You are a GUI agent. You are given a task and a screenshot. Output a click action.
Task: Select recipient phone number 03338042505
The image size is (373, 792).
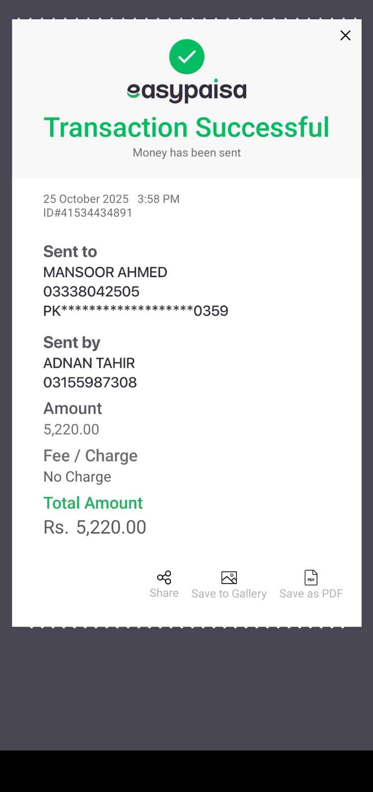coord(91,292)
